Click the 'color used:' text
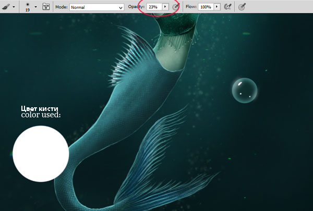The height and width of the screenshot is (211, 313). [41, 115]
